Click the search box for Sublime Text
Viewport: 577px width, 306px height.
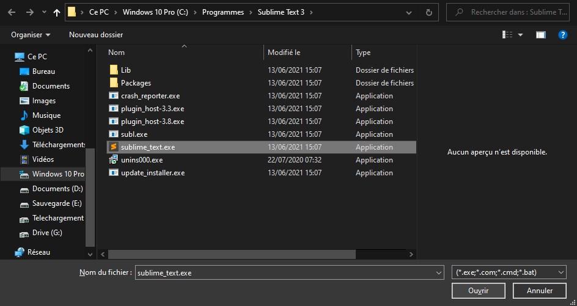click(x=509, y=12)
